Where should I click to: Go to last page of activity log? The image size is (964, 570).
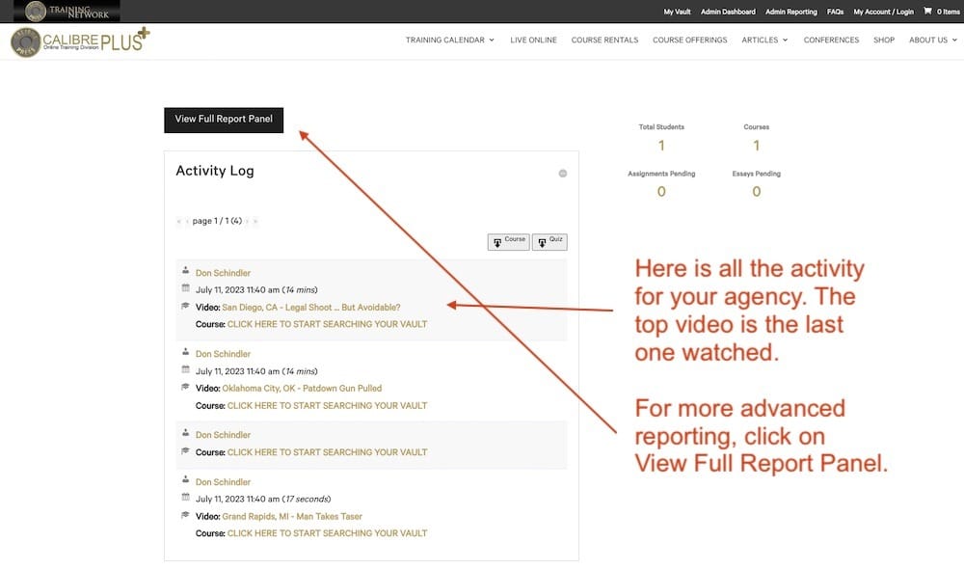coord(255,221)
